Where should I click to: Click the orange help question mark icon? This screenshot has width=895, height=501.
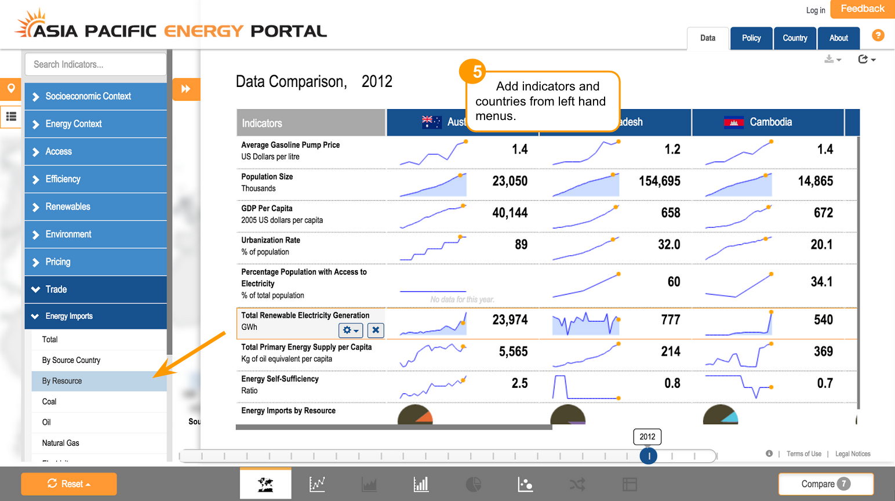[878, 35]
